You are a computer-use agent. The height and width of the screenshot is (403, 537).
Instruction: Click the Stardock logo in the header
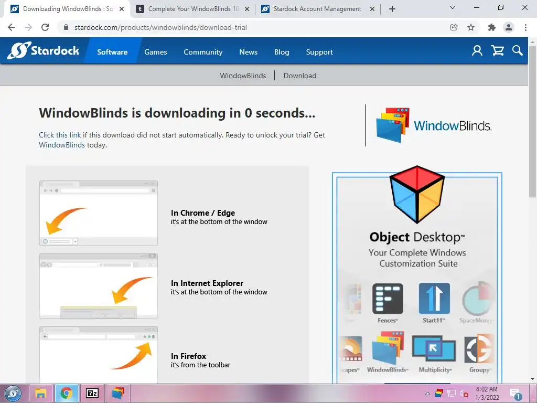tap(43, 51)
